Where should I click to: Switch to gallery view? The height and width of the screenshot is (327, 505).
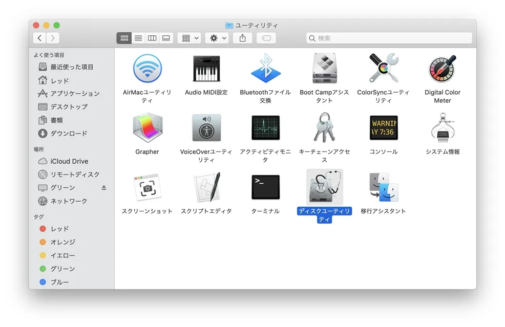click(166, 38)
